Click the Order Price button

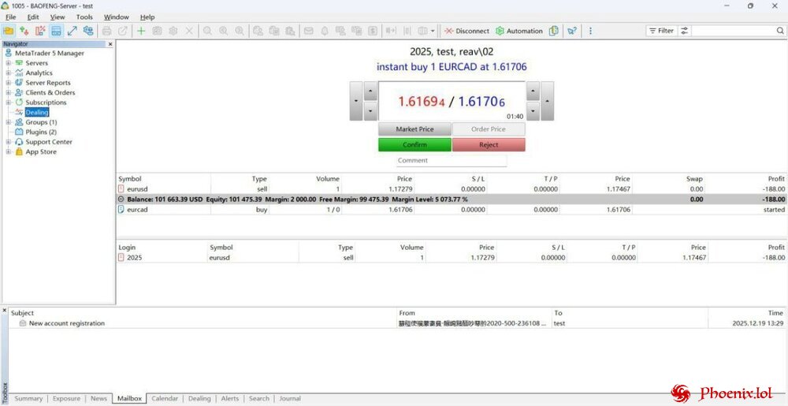489,129
